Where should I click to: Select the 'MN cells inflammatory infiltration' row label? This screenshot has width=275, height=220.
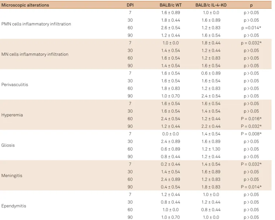[x=35, y=55]
